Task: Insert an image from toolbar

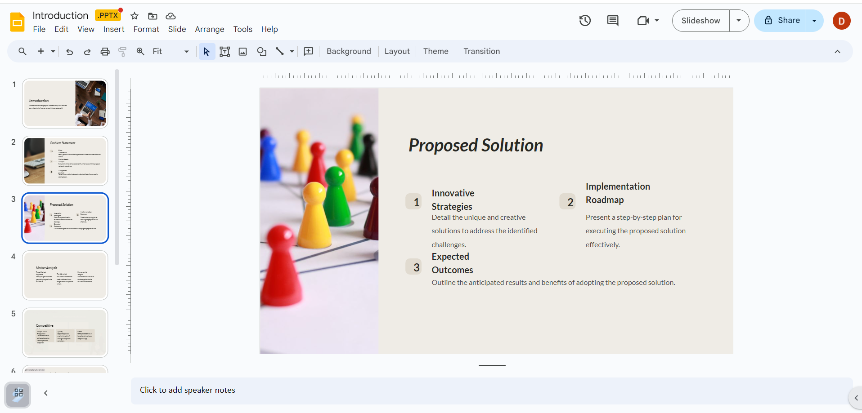Action: pyautogui.click(x=243, y=51)
